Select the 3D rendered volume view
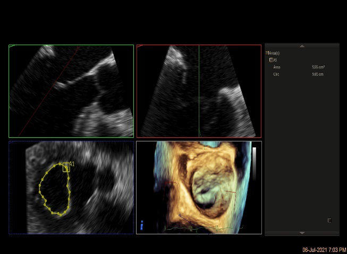This screenshot has width=347, height=254. coord(199,187)
